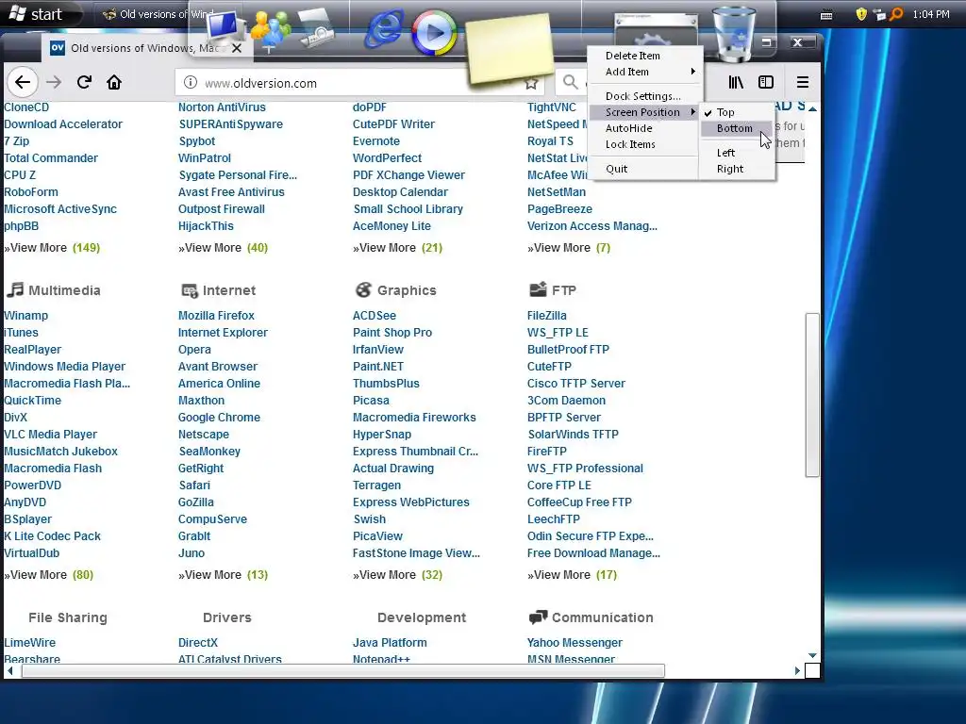The height and width of the screenshot is (724, 966).
Task: Open the Firefox hamburger menu
Action: click(802, 83)
